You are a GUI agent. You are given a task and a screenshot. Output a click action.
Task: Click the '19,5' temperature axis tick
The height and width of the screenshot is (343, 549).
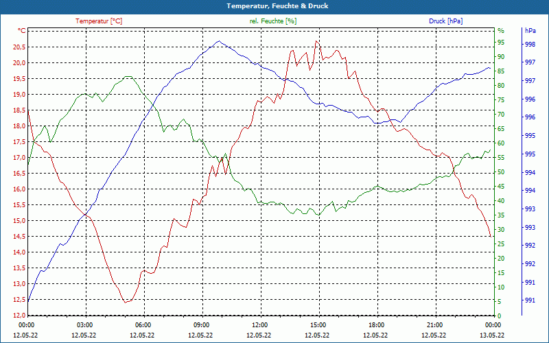point(19,78)
